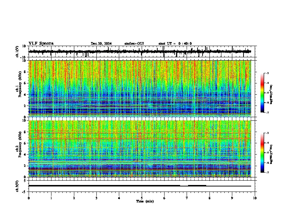Click inside the ch.1 spectrogram panel

tap(140, 89)
